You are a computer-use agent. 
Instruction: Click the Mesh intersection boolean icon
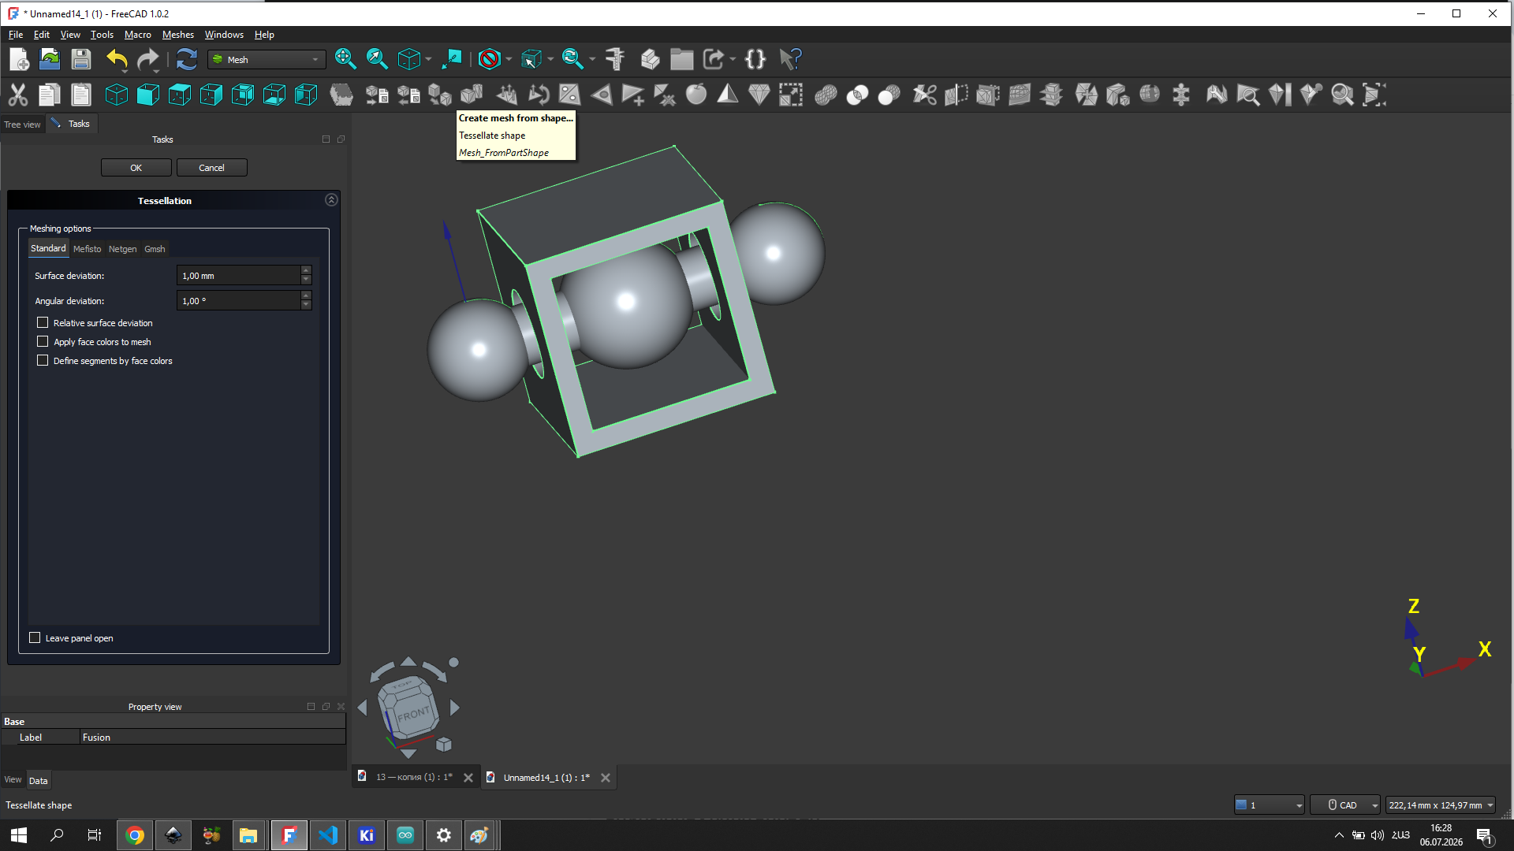click(x=857, y=95)
